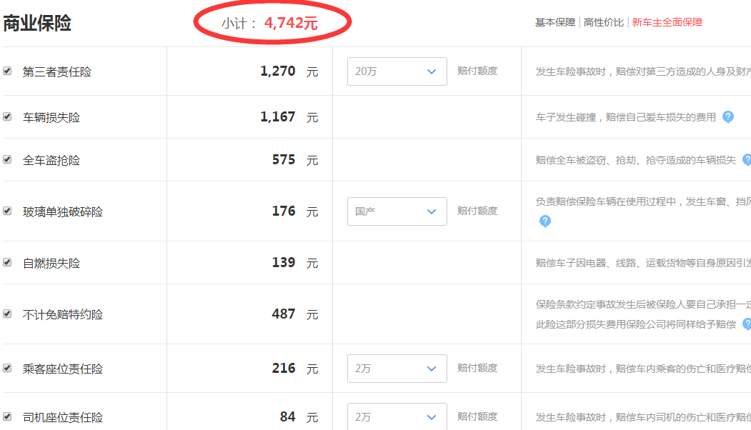Uncheck 玻璃单独破碎险 checkbox
The width and height of the screenshot is (751, 430).
click(x=7, y=211)
